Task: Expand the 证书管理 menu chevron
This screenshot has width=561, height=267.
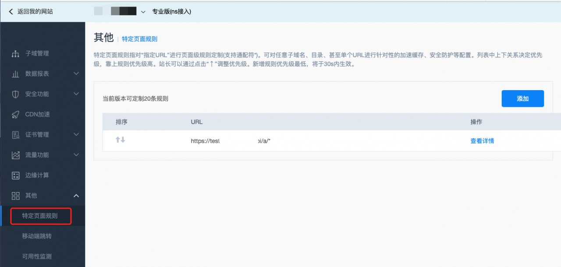Action: pos(76,134)
